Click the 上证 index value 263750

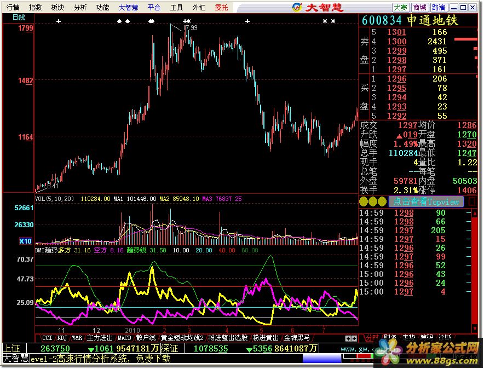[x=55, y=349]
